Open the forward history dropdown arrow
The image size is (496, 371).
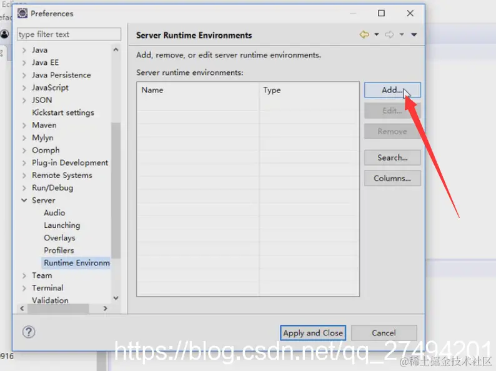402,34
